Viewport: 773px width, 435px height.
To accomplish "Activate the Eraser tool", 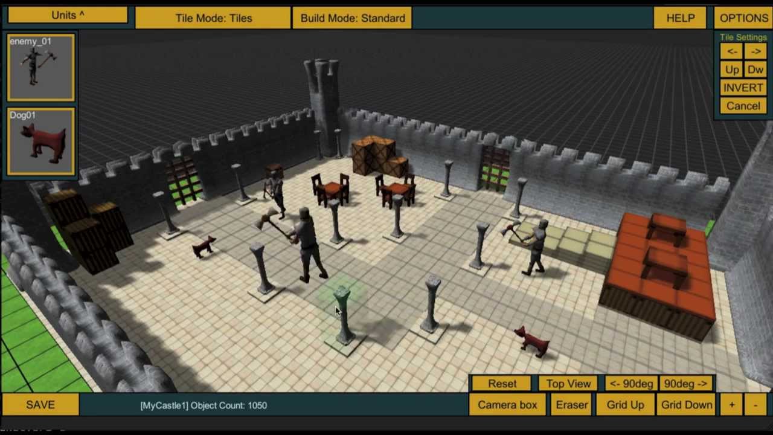I will click(571, 405).
